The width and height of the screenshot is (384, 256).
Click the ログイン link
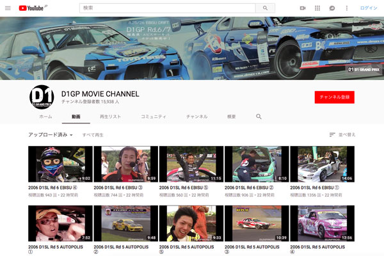pos(369,8)
